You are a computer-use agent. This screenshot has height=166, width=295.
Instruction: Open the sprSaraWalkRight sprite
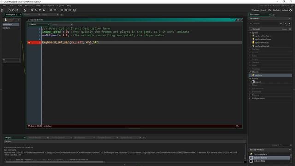click(x=263, y=36)
